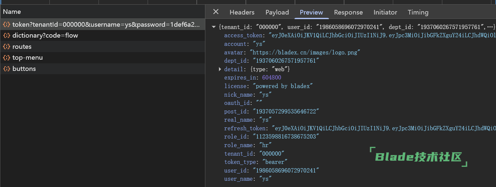Expand the detail object in preview
This screenshot has width=496, height=187.
[220, 69]
